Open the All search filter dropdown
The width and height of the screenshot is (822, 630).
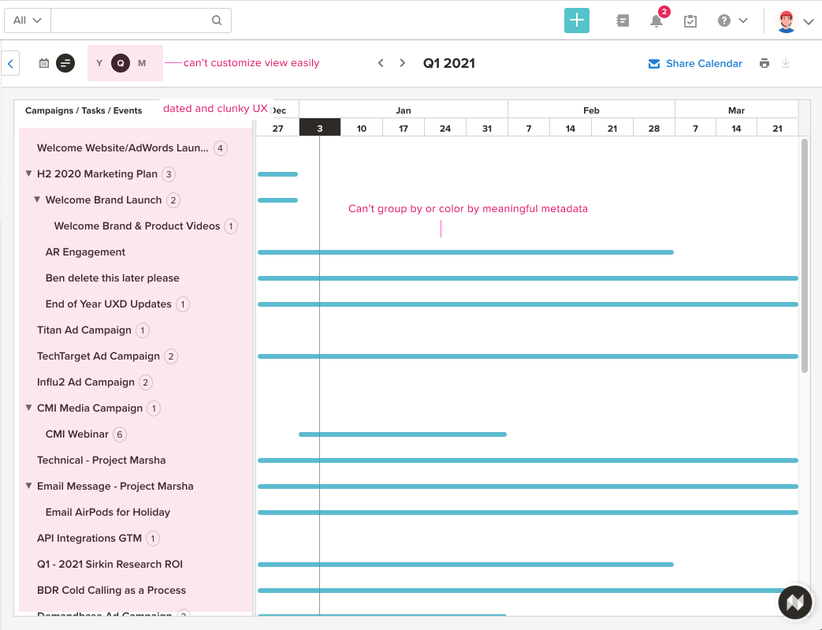point(28,21)
